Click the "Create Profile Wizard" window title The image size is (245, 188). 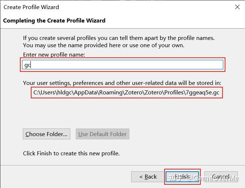tap(31, 7)
